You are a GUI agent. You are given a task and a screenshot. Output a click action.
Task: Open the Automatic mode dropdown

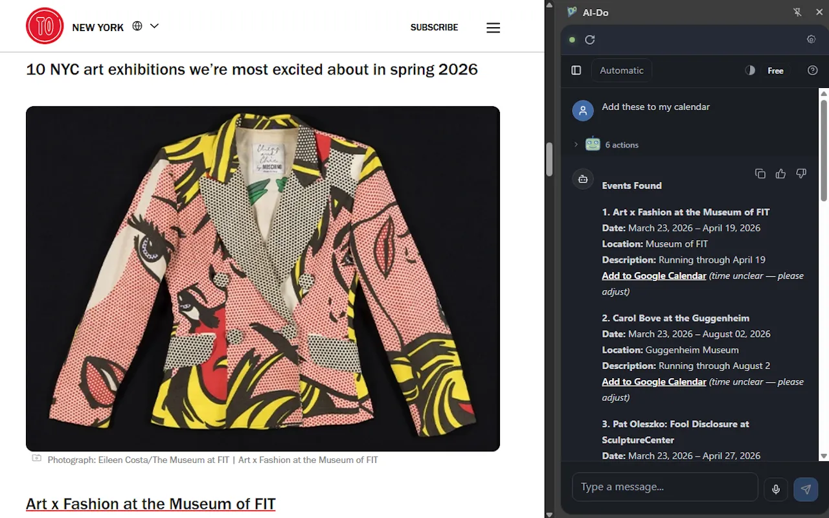point(620,70)
